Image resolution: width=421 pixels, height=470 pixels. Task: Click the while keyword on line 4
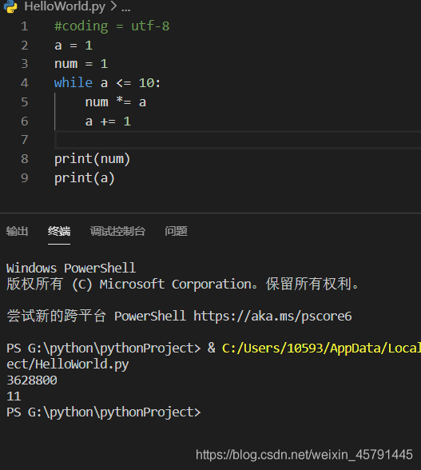pos(73,83)
